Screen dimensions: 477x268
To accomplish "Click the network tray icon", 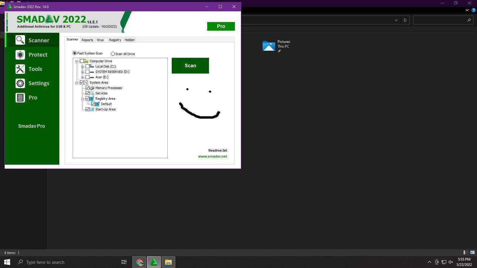I will (x=444, y=262).
